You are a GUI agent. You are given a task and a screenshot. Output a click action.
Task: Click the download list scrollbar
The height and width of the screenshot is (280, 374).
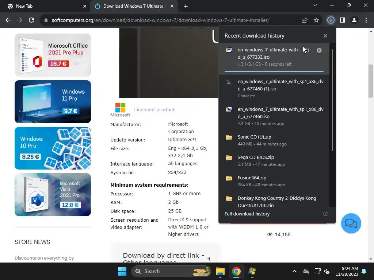point(332,100)
